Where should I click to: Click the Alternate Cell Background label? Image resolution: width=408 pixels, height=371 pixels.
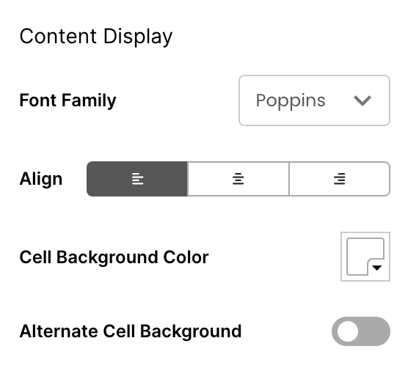click(131, 331)
